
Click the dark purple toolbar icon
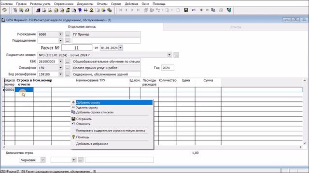tap(38, 10)
